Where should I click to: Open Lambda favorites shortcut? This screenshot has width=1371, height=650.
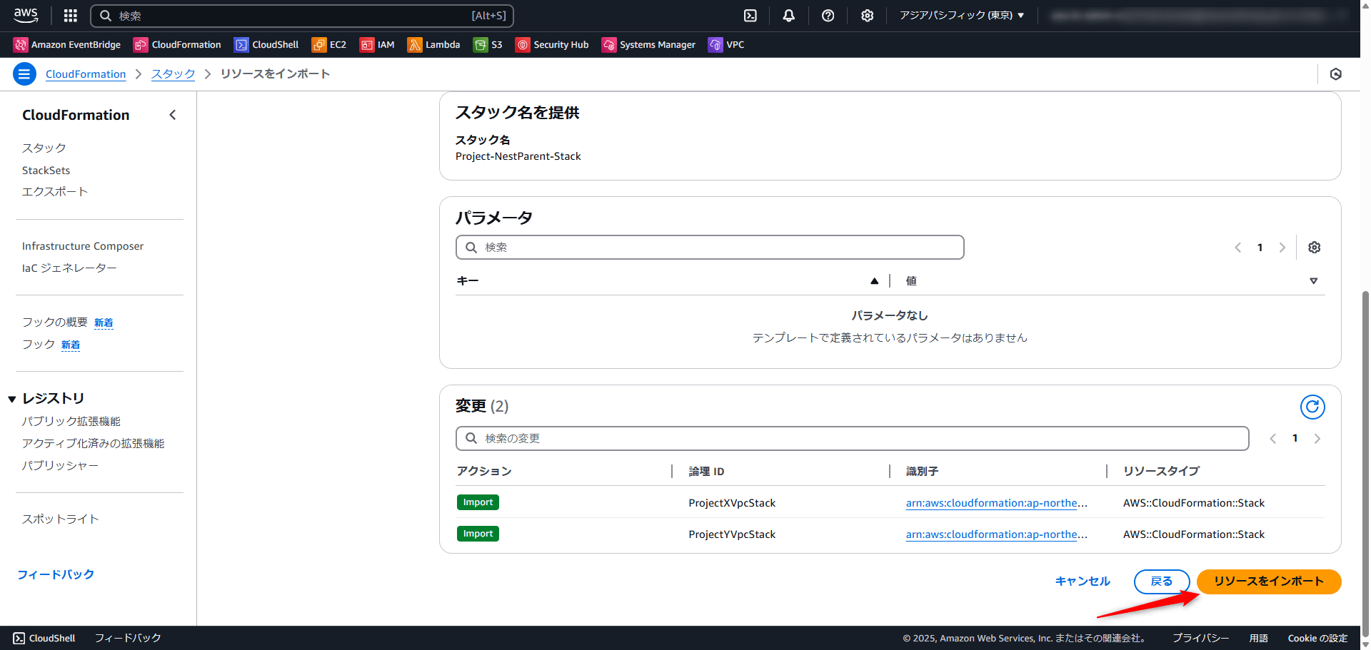[x=433, y=44]
